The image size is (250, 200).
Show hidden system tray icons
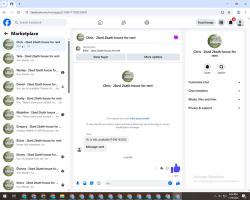(215, 196)
